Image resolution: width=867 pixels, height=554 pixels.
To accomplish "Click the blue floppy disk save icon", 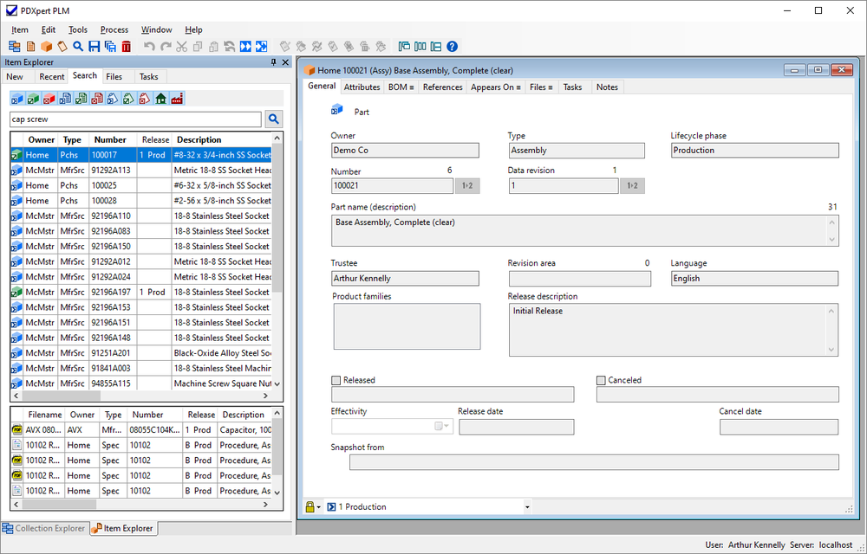I will (94, 47).
